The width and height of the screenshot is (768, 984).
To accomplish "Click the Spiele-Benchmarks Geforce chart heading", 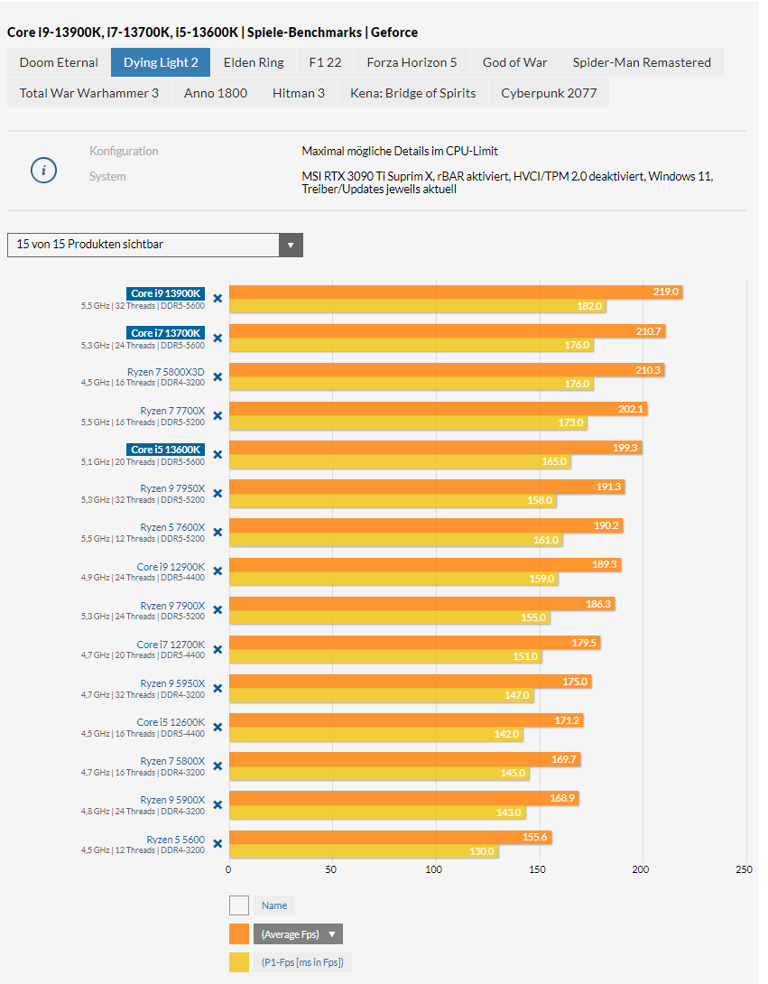I will [213, 32].
